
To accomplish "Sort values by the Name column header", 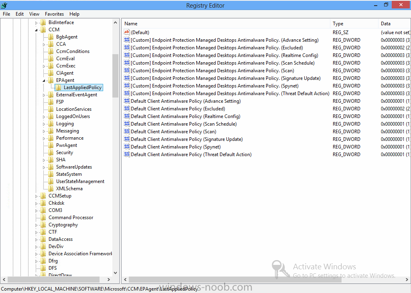I will 226,24.
